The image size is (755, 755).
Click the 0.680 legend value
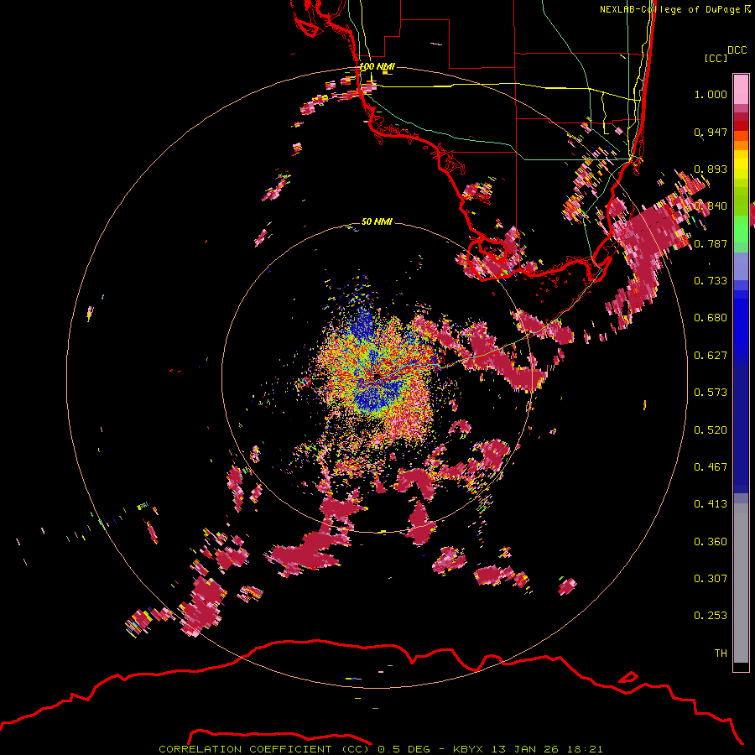[x=711, y=318]
